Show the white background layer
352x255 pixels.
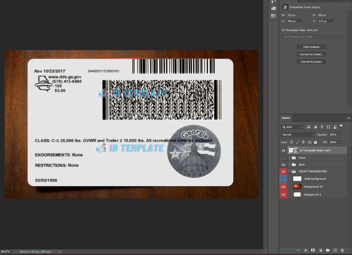pos(283,179)
